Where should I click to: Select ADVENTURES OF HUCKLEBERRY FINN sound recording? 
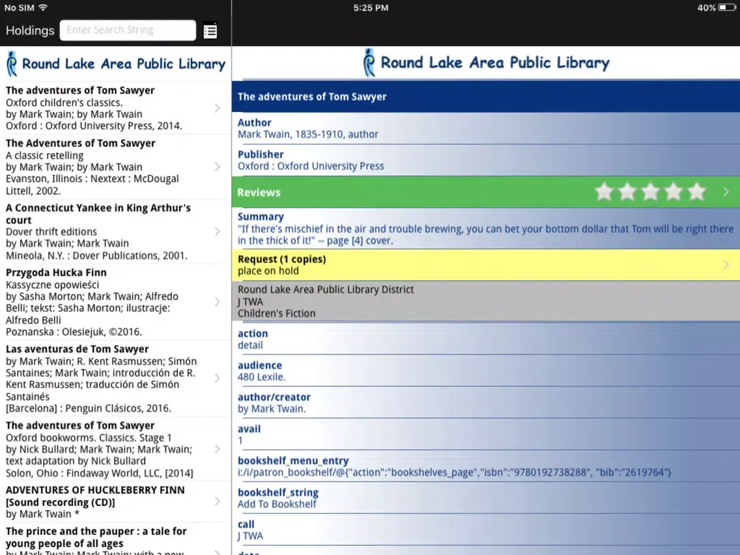coord(116,501)
